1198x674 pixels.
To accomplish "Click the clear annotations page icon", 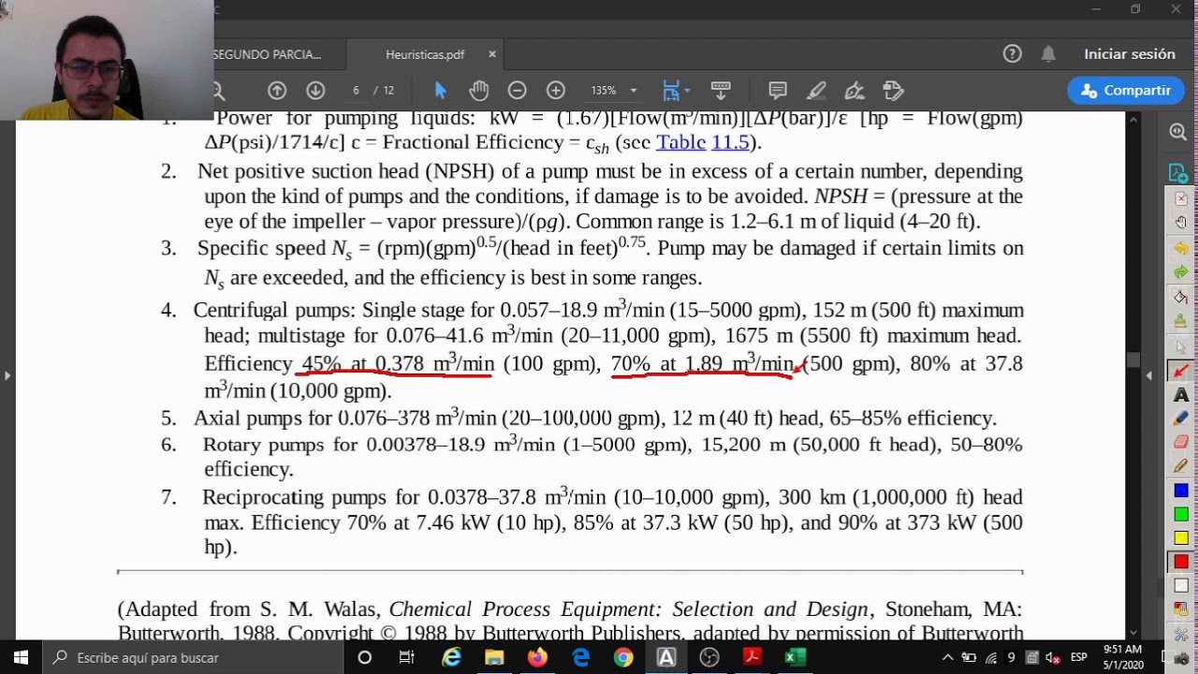I will click(1181, 199).
